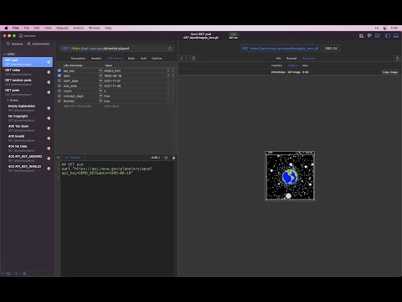Click the DEMO_KEY value field
This screenshot has height=302, width=402.
click(135, 70)
